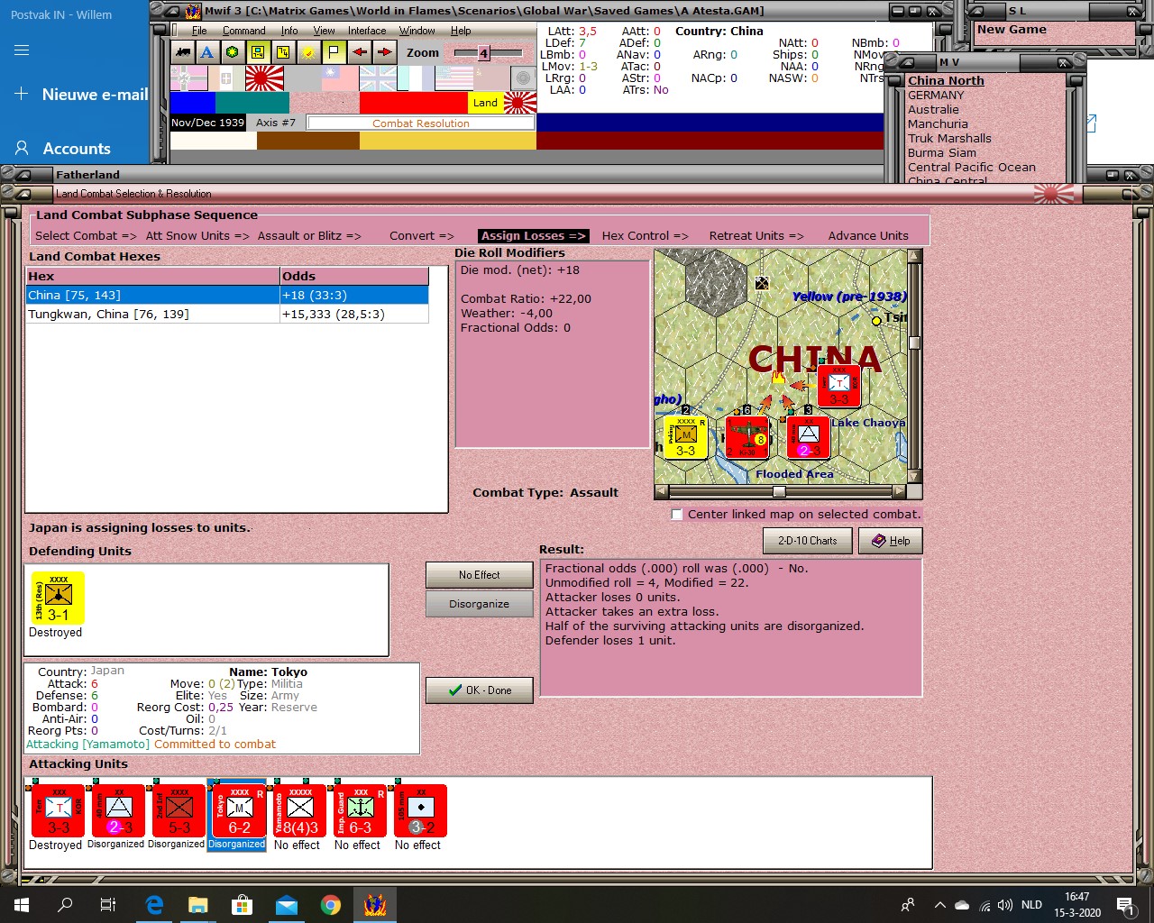This screenshot has height=923, width=1154.
Task: Click the blue letter A toolbar icon
Action: 207,52
